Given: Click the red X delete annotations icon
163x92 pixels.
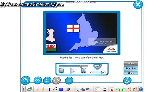Looking at the screenshot, I should click(x=112, y=90).
